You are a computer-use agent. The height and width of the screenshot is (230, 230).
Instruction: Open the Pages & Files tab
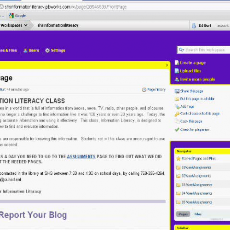tap(8, 50)
